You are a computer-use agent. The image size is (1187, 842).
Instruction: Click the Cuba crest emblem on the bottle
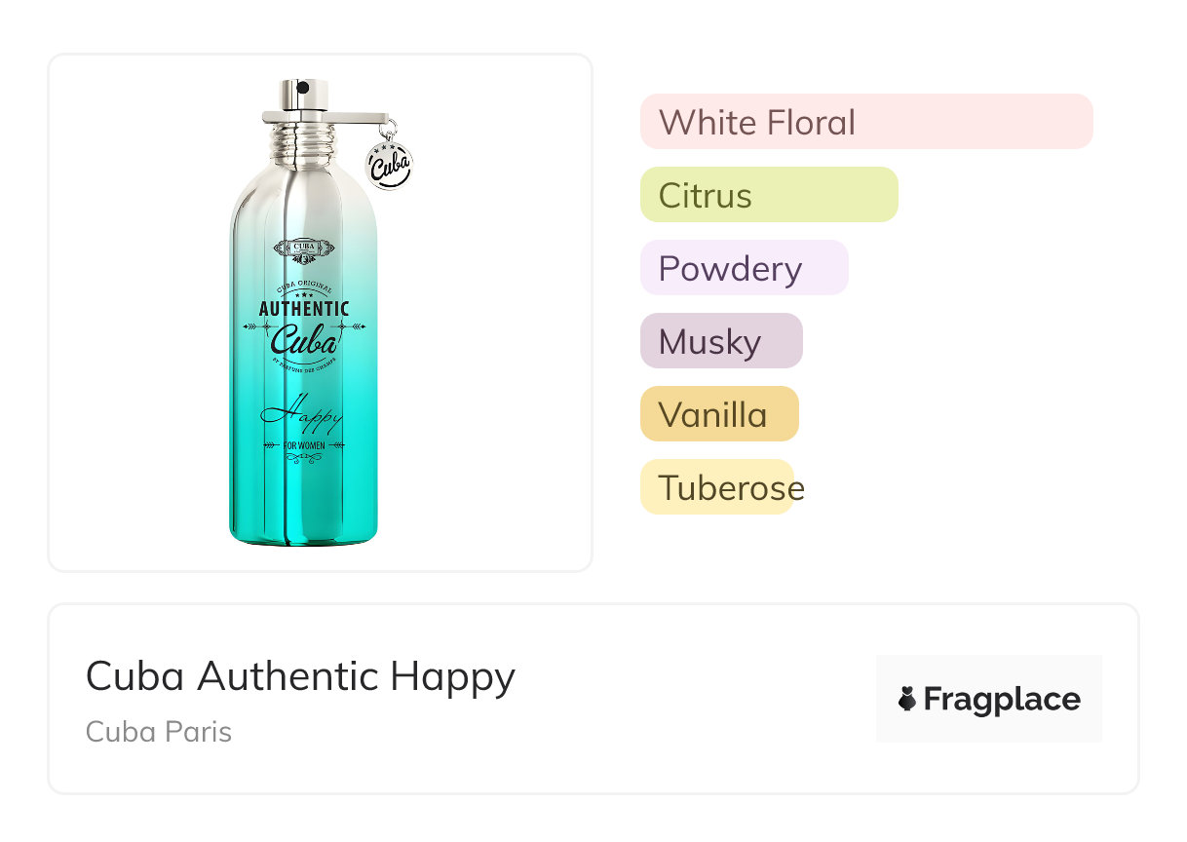(304, 249)
